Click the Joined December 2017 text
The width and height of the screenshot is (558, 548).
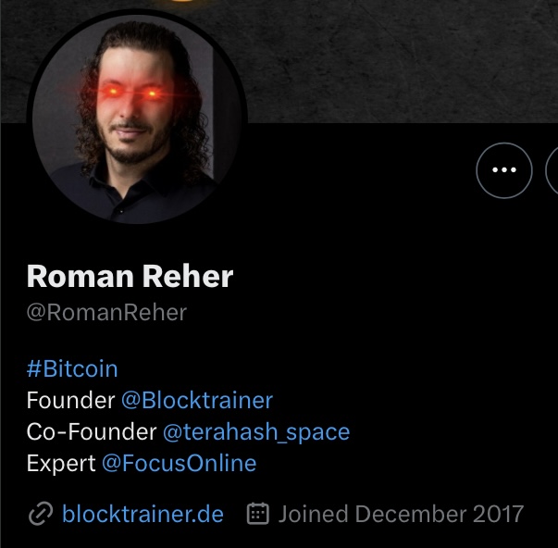[x=401, y=514]
